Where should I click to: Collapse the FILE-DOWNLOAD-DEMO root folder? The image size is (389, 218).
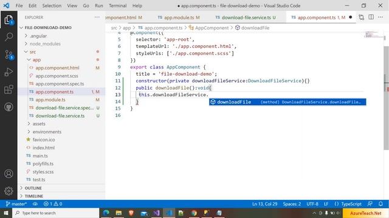click(x=48, y=28)
